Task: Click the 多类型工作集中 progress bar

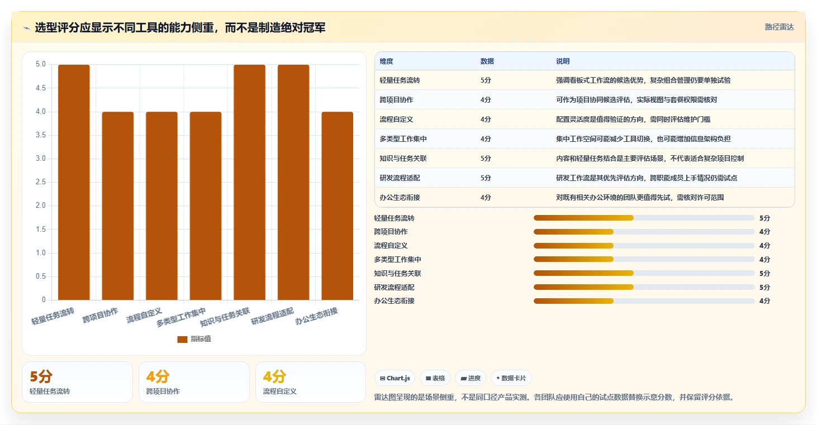Action: pos(644,259)
